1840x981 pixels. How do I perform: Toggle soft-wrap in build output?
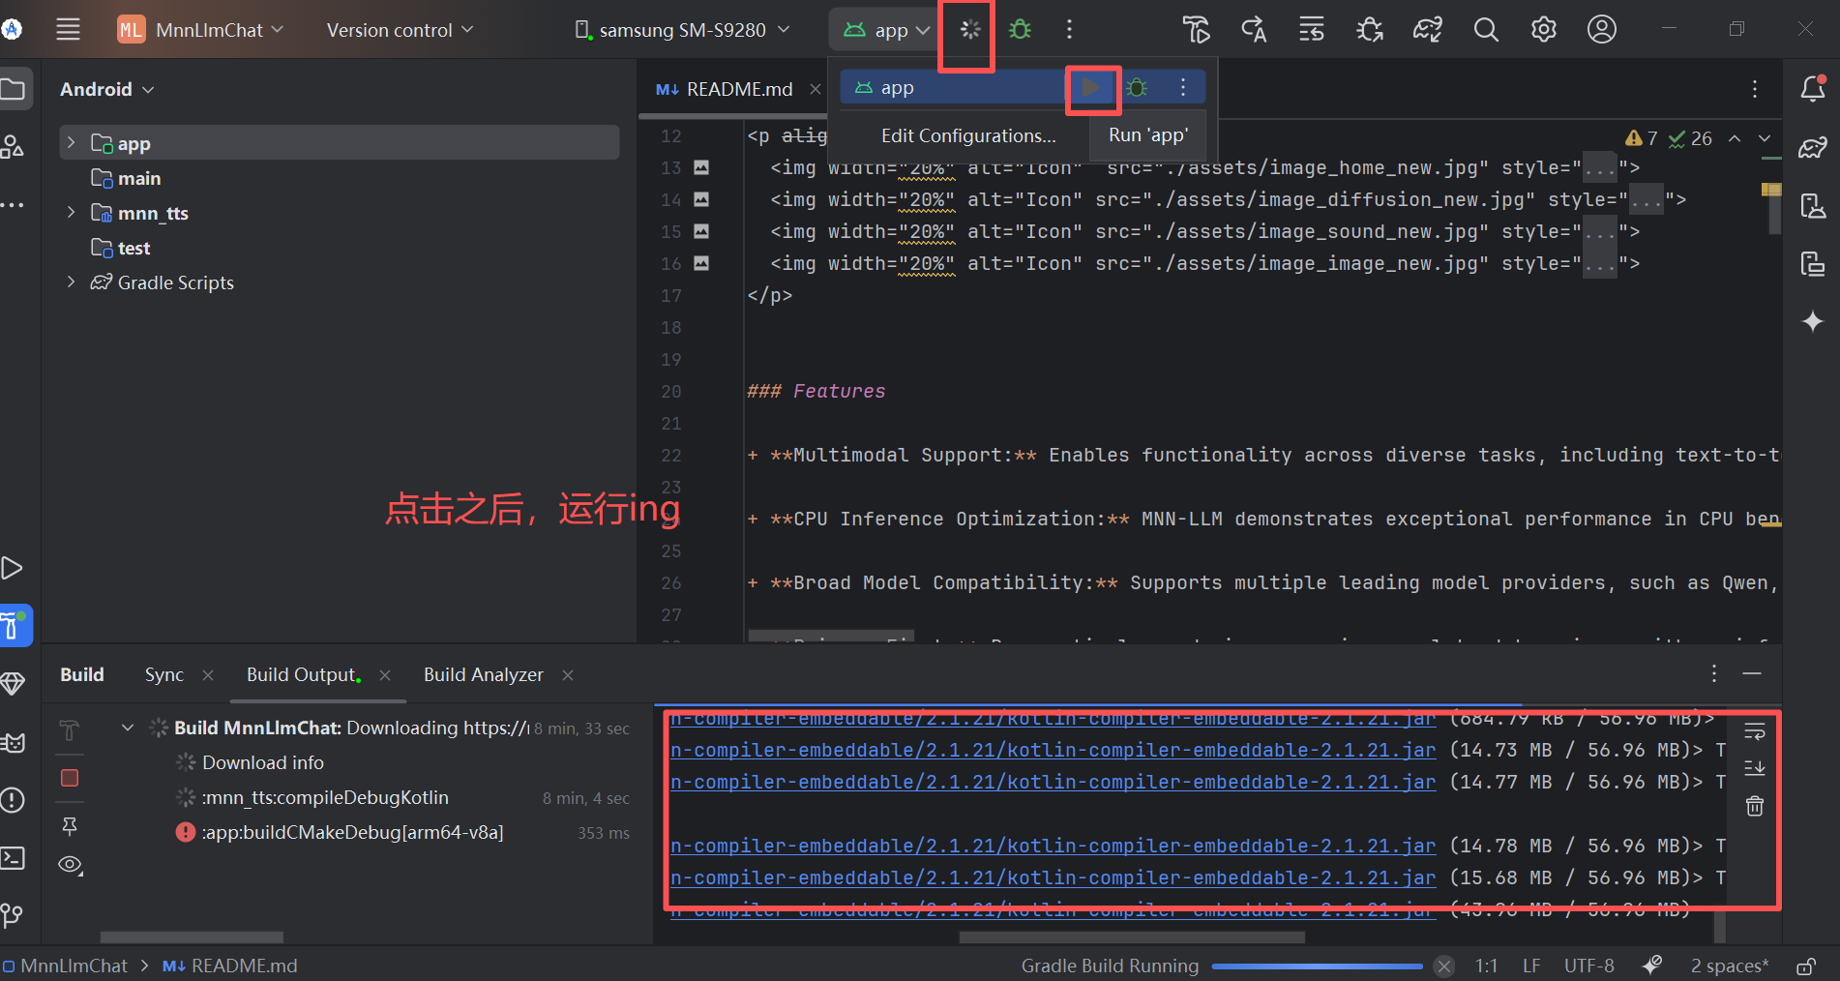[x=1755, y=731]
